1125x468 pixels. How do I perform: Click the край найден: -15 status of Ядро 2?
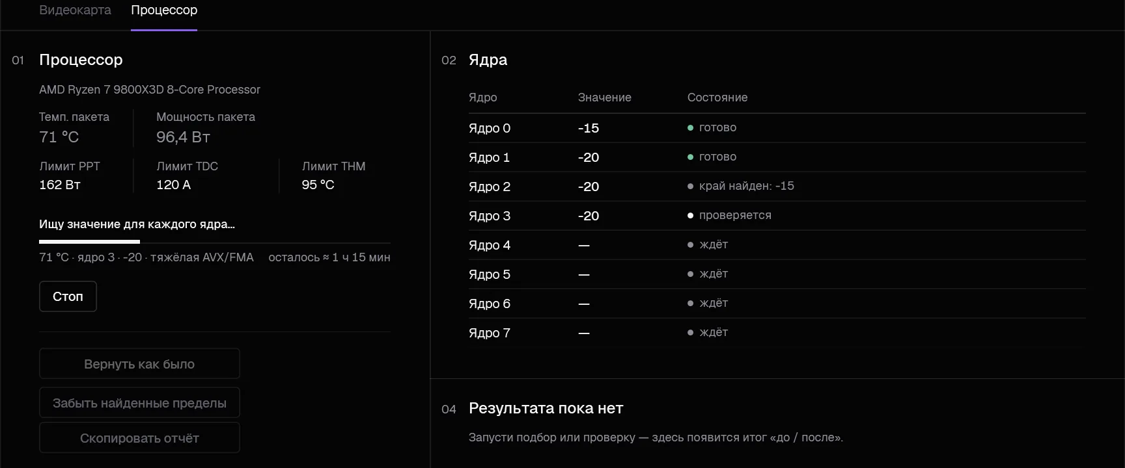pyautogui.click(x=747, y=186)
